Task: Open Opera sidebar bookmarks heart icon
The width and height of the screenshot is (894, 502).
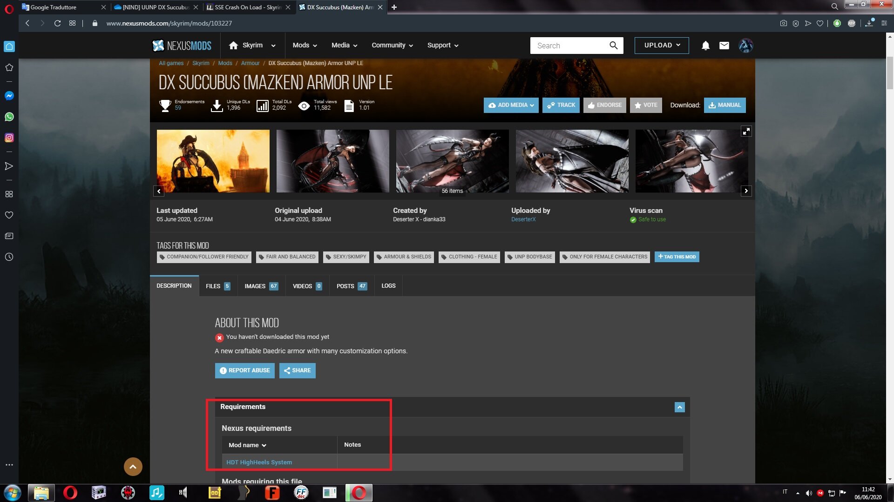Action: 9,215
